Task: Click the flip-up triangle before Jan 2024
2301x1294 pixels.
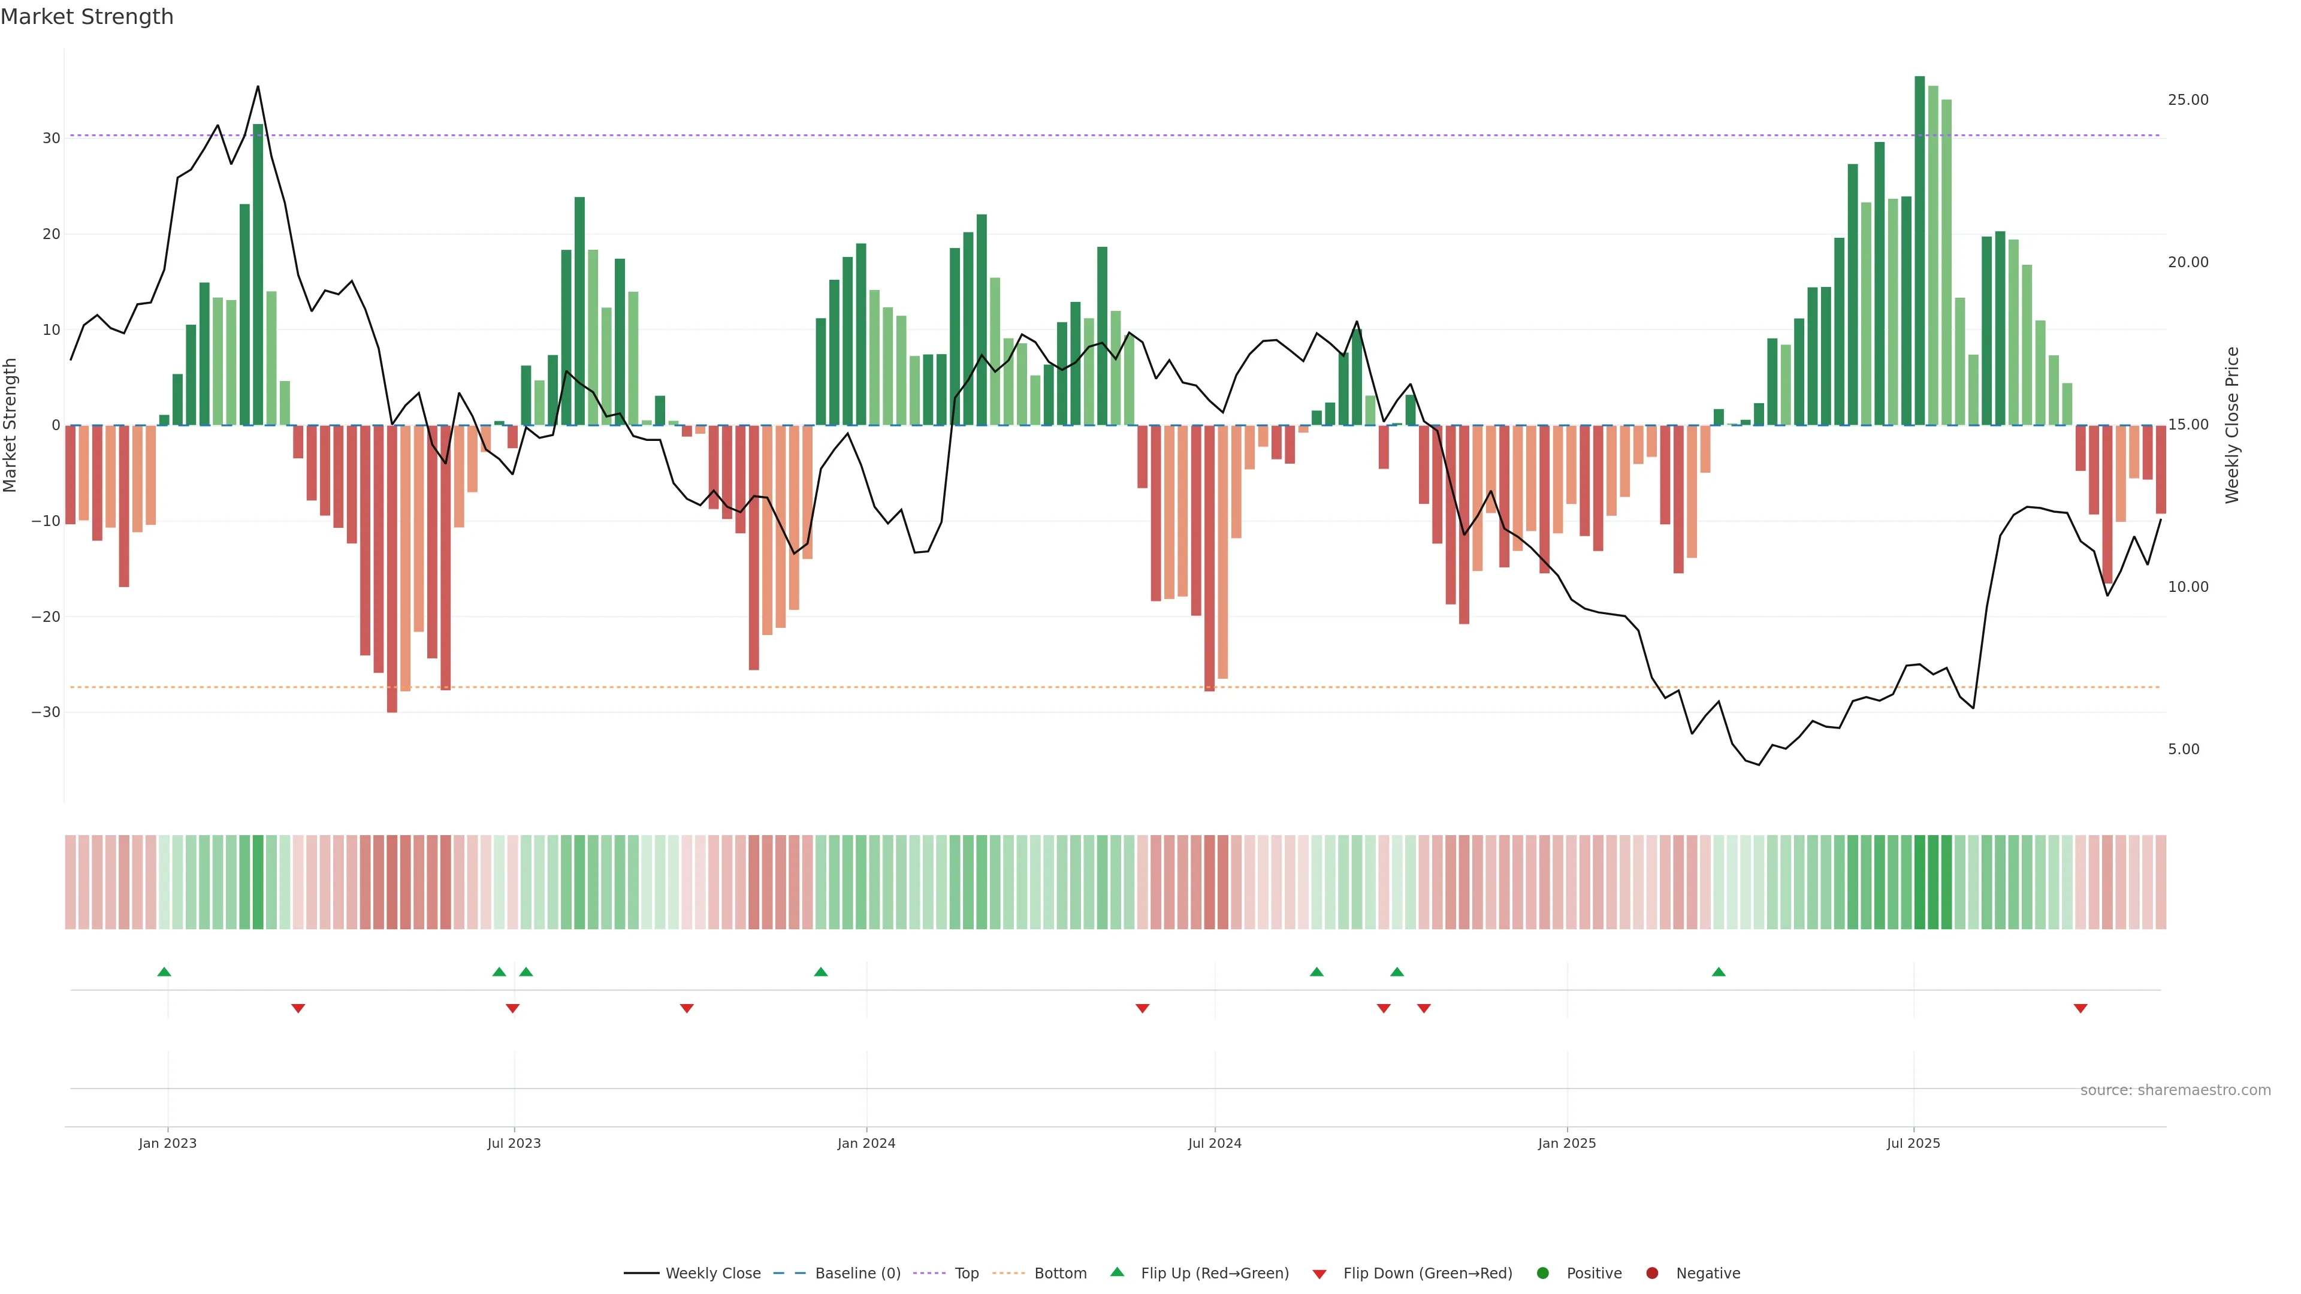Action: (x=821, y=972)
